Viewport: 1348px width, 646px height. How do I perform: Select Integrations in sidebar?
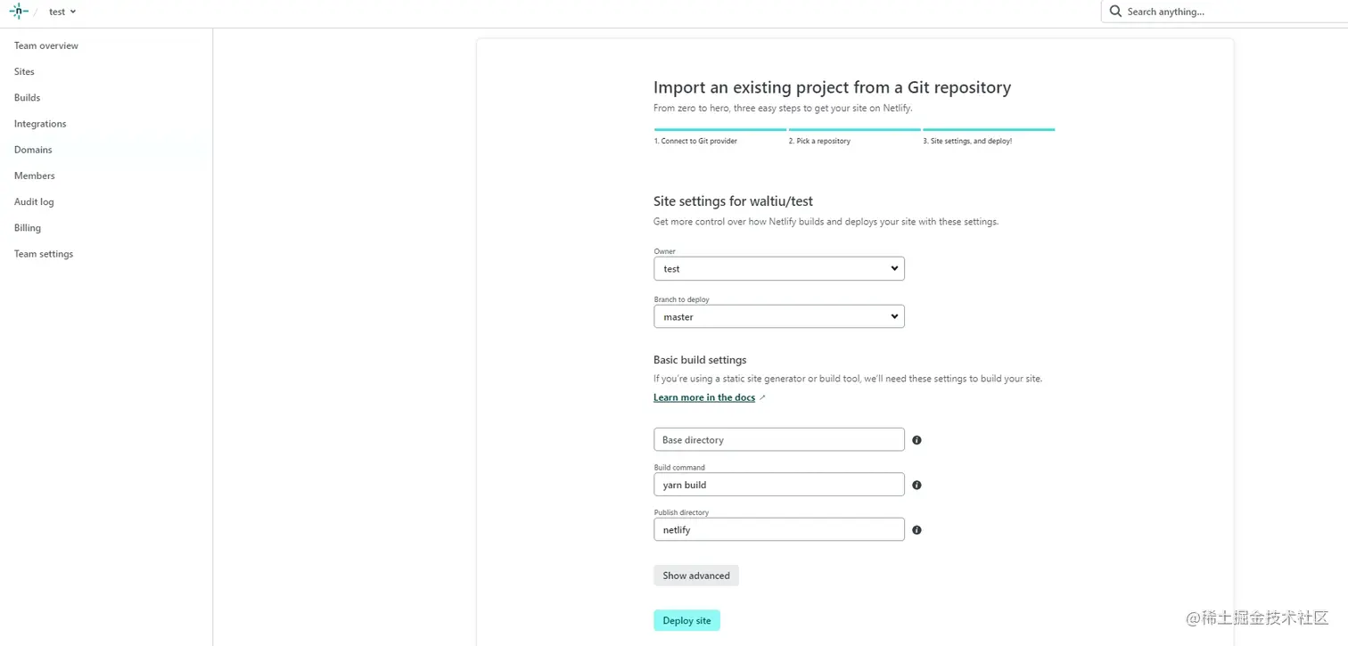(40, 124)
